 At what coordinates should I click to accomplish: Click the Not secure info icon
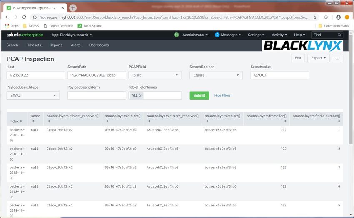tap(35, 17)
